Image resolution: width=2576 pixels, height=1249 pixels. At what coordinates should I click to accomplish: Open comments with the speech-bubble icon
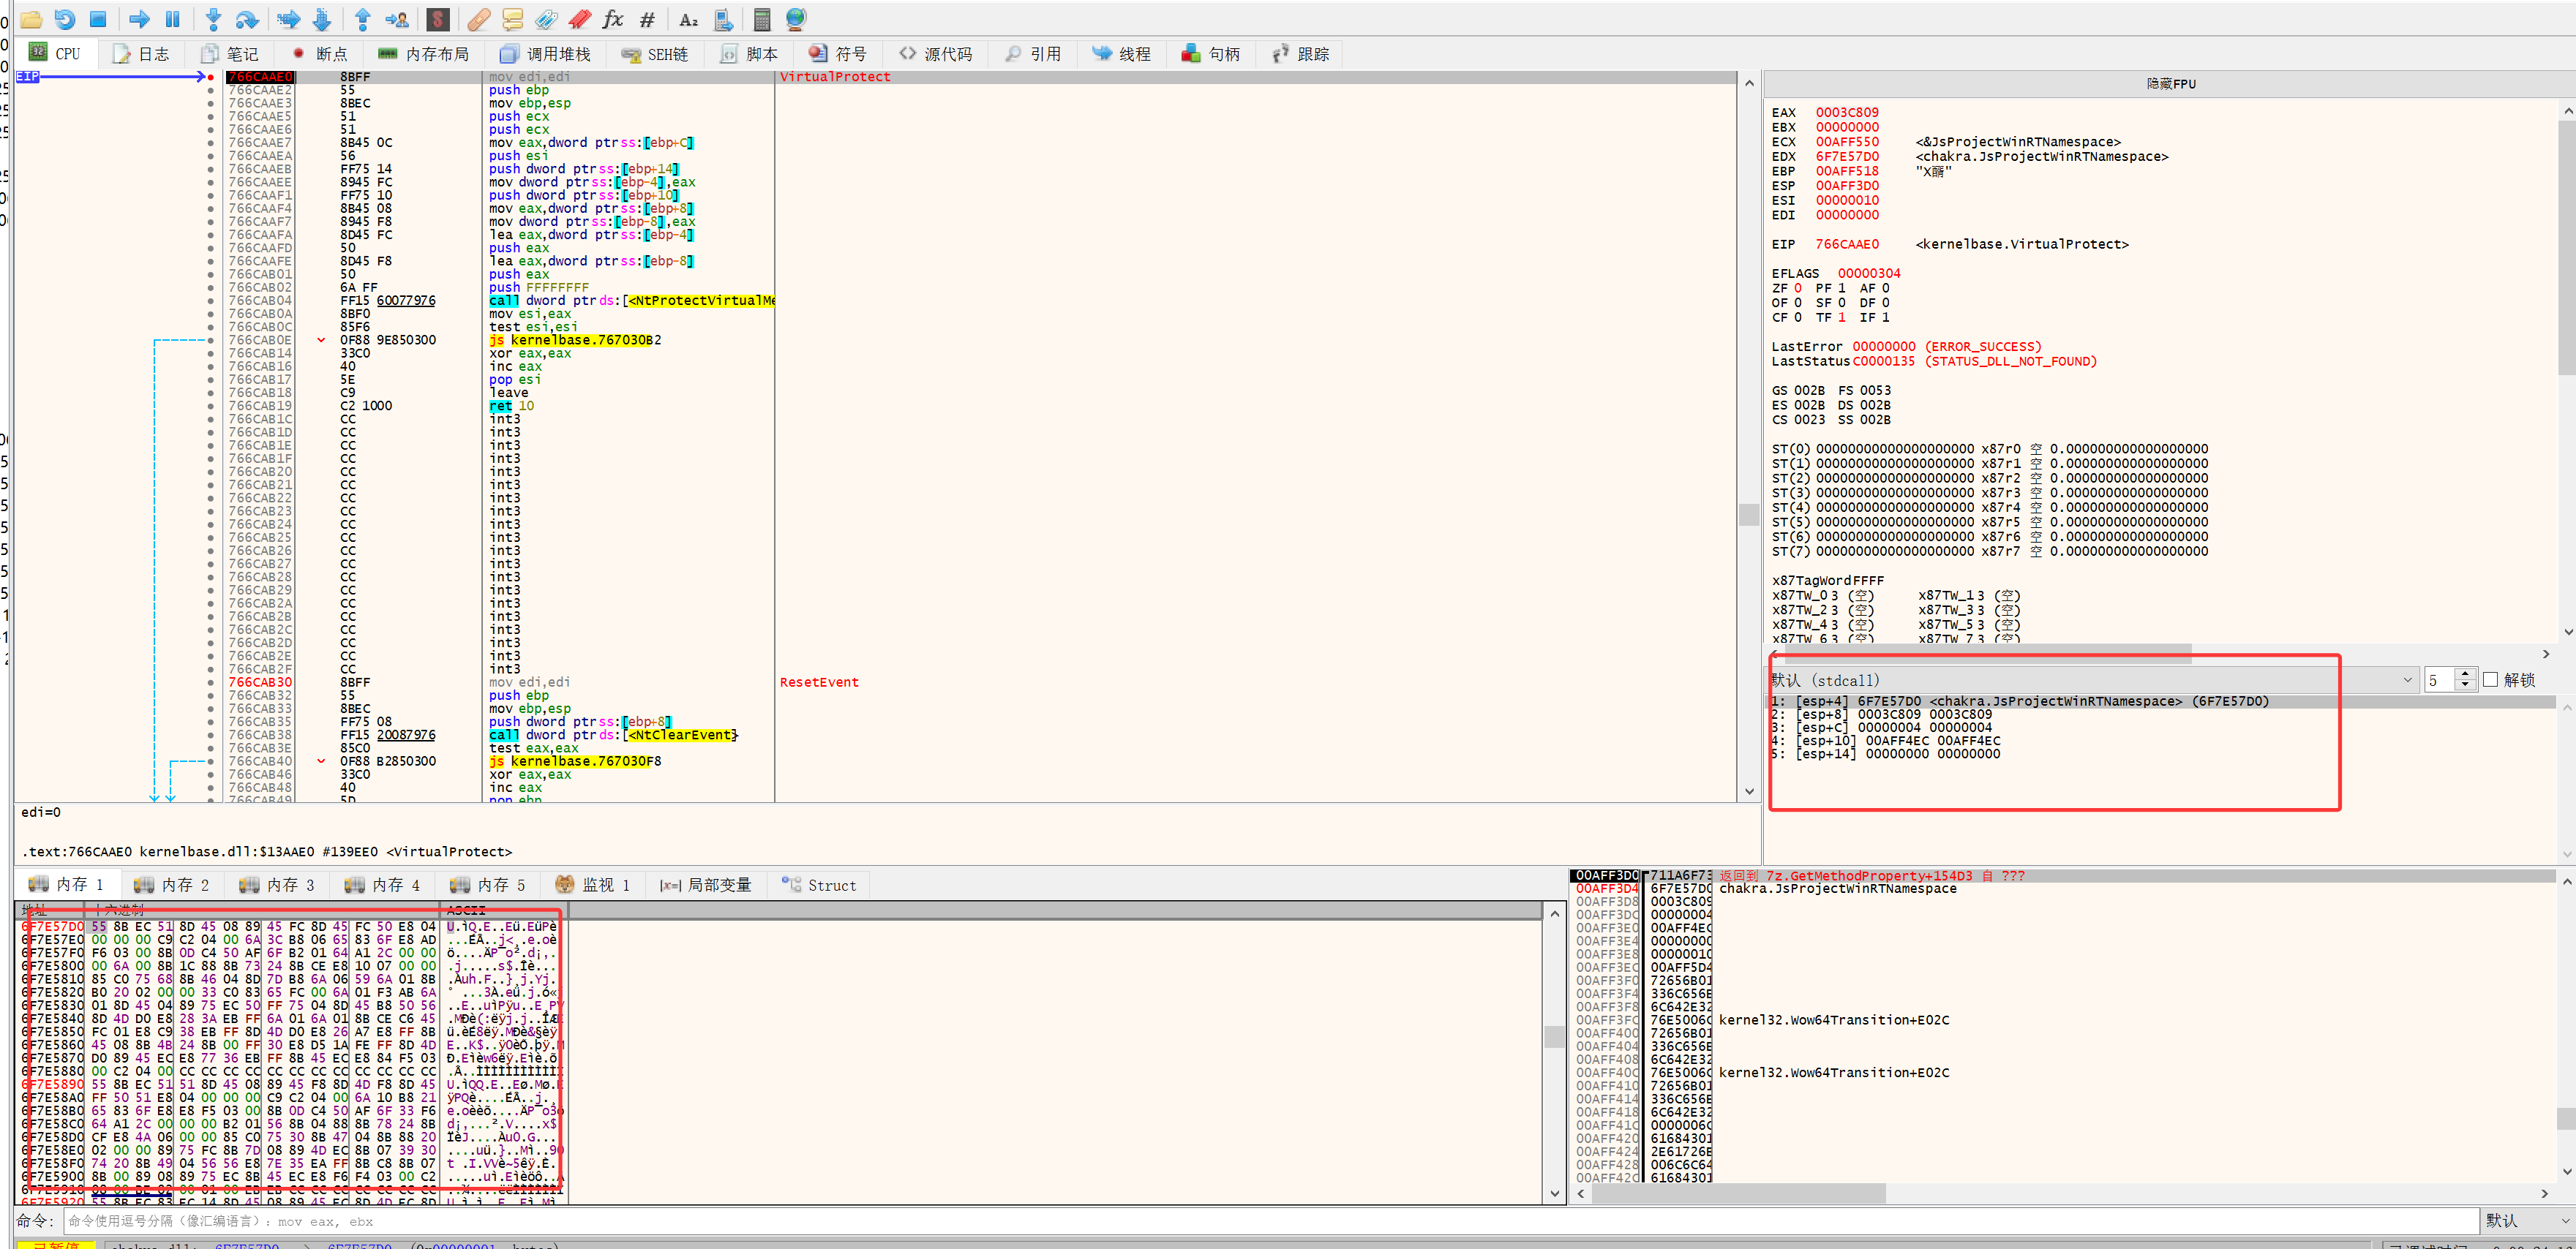[x=512, y=19]
